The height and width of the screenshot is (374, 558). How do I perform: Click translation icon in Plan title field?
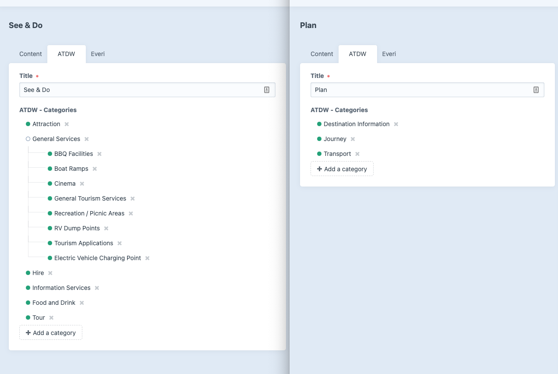coord(536,90)
